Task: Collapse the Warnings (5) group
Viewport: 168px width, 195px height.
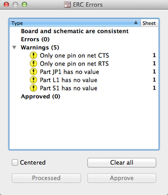Action: pyautogui.click(x=14, y=47)
